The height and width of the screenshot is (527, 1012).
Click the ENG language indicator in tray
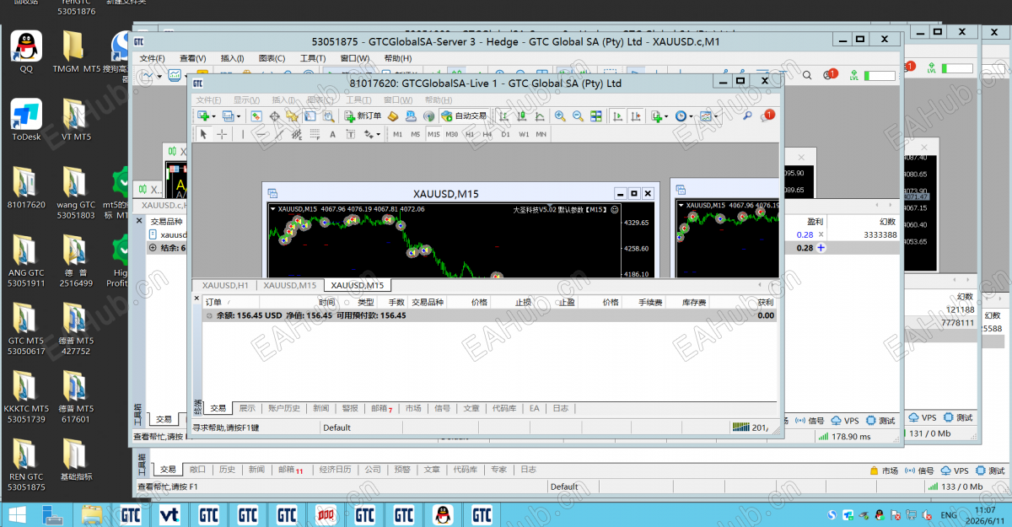tap(949, 514)
